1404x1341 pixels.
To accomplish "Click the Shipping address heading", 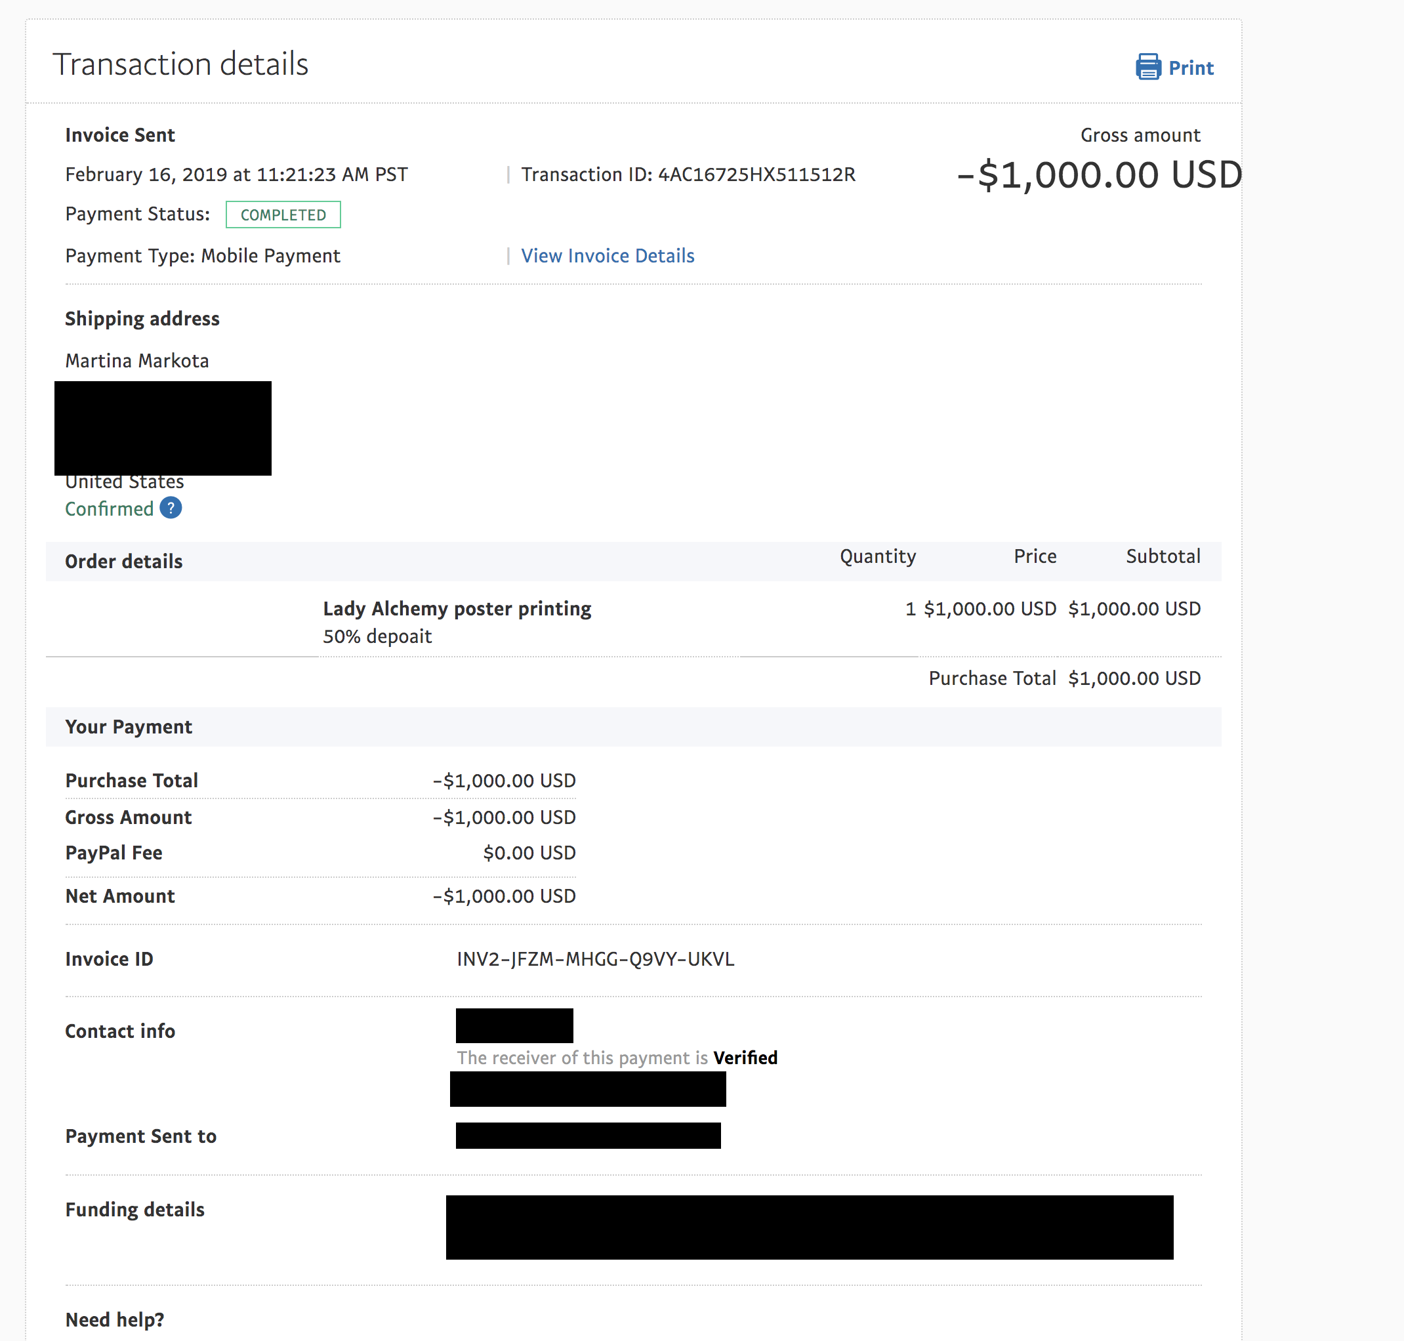I will [142, 319].
